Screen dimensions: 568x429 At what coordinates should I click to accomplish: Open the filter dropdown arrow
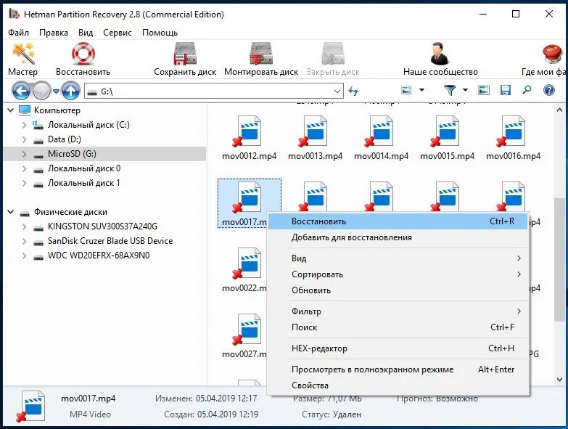(x=465, y=90)
